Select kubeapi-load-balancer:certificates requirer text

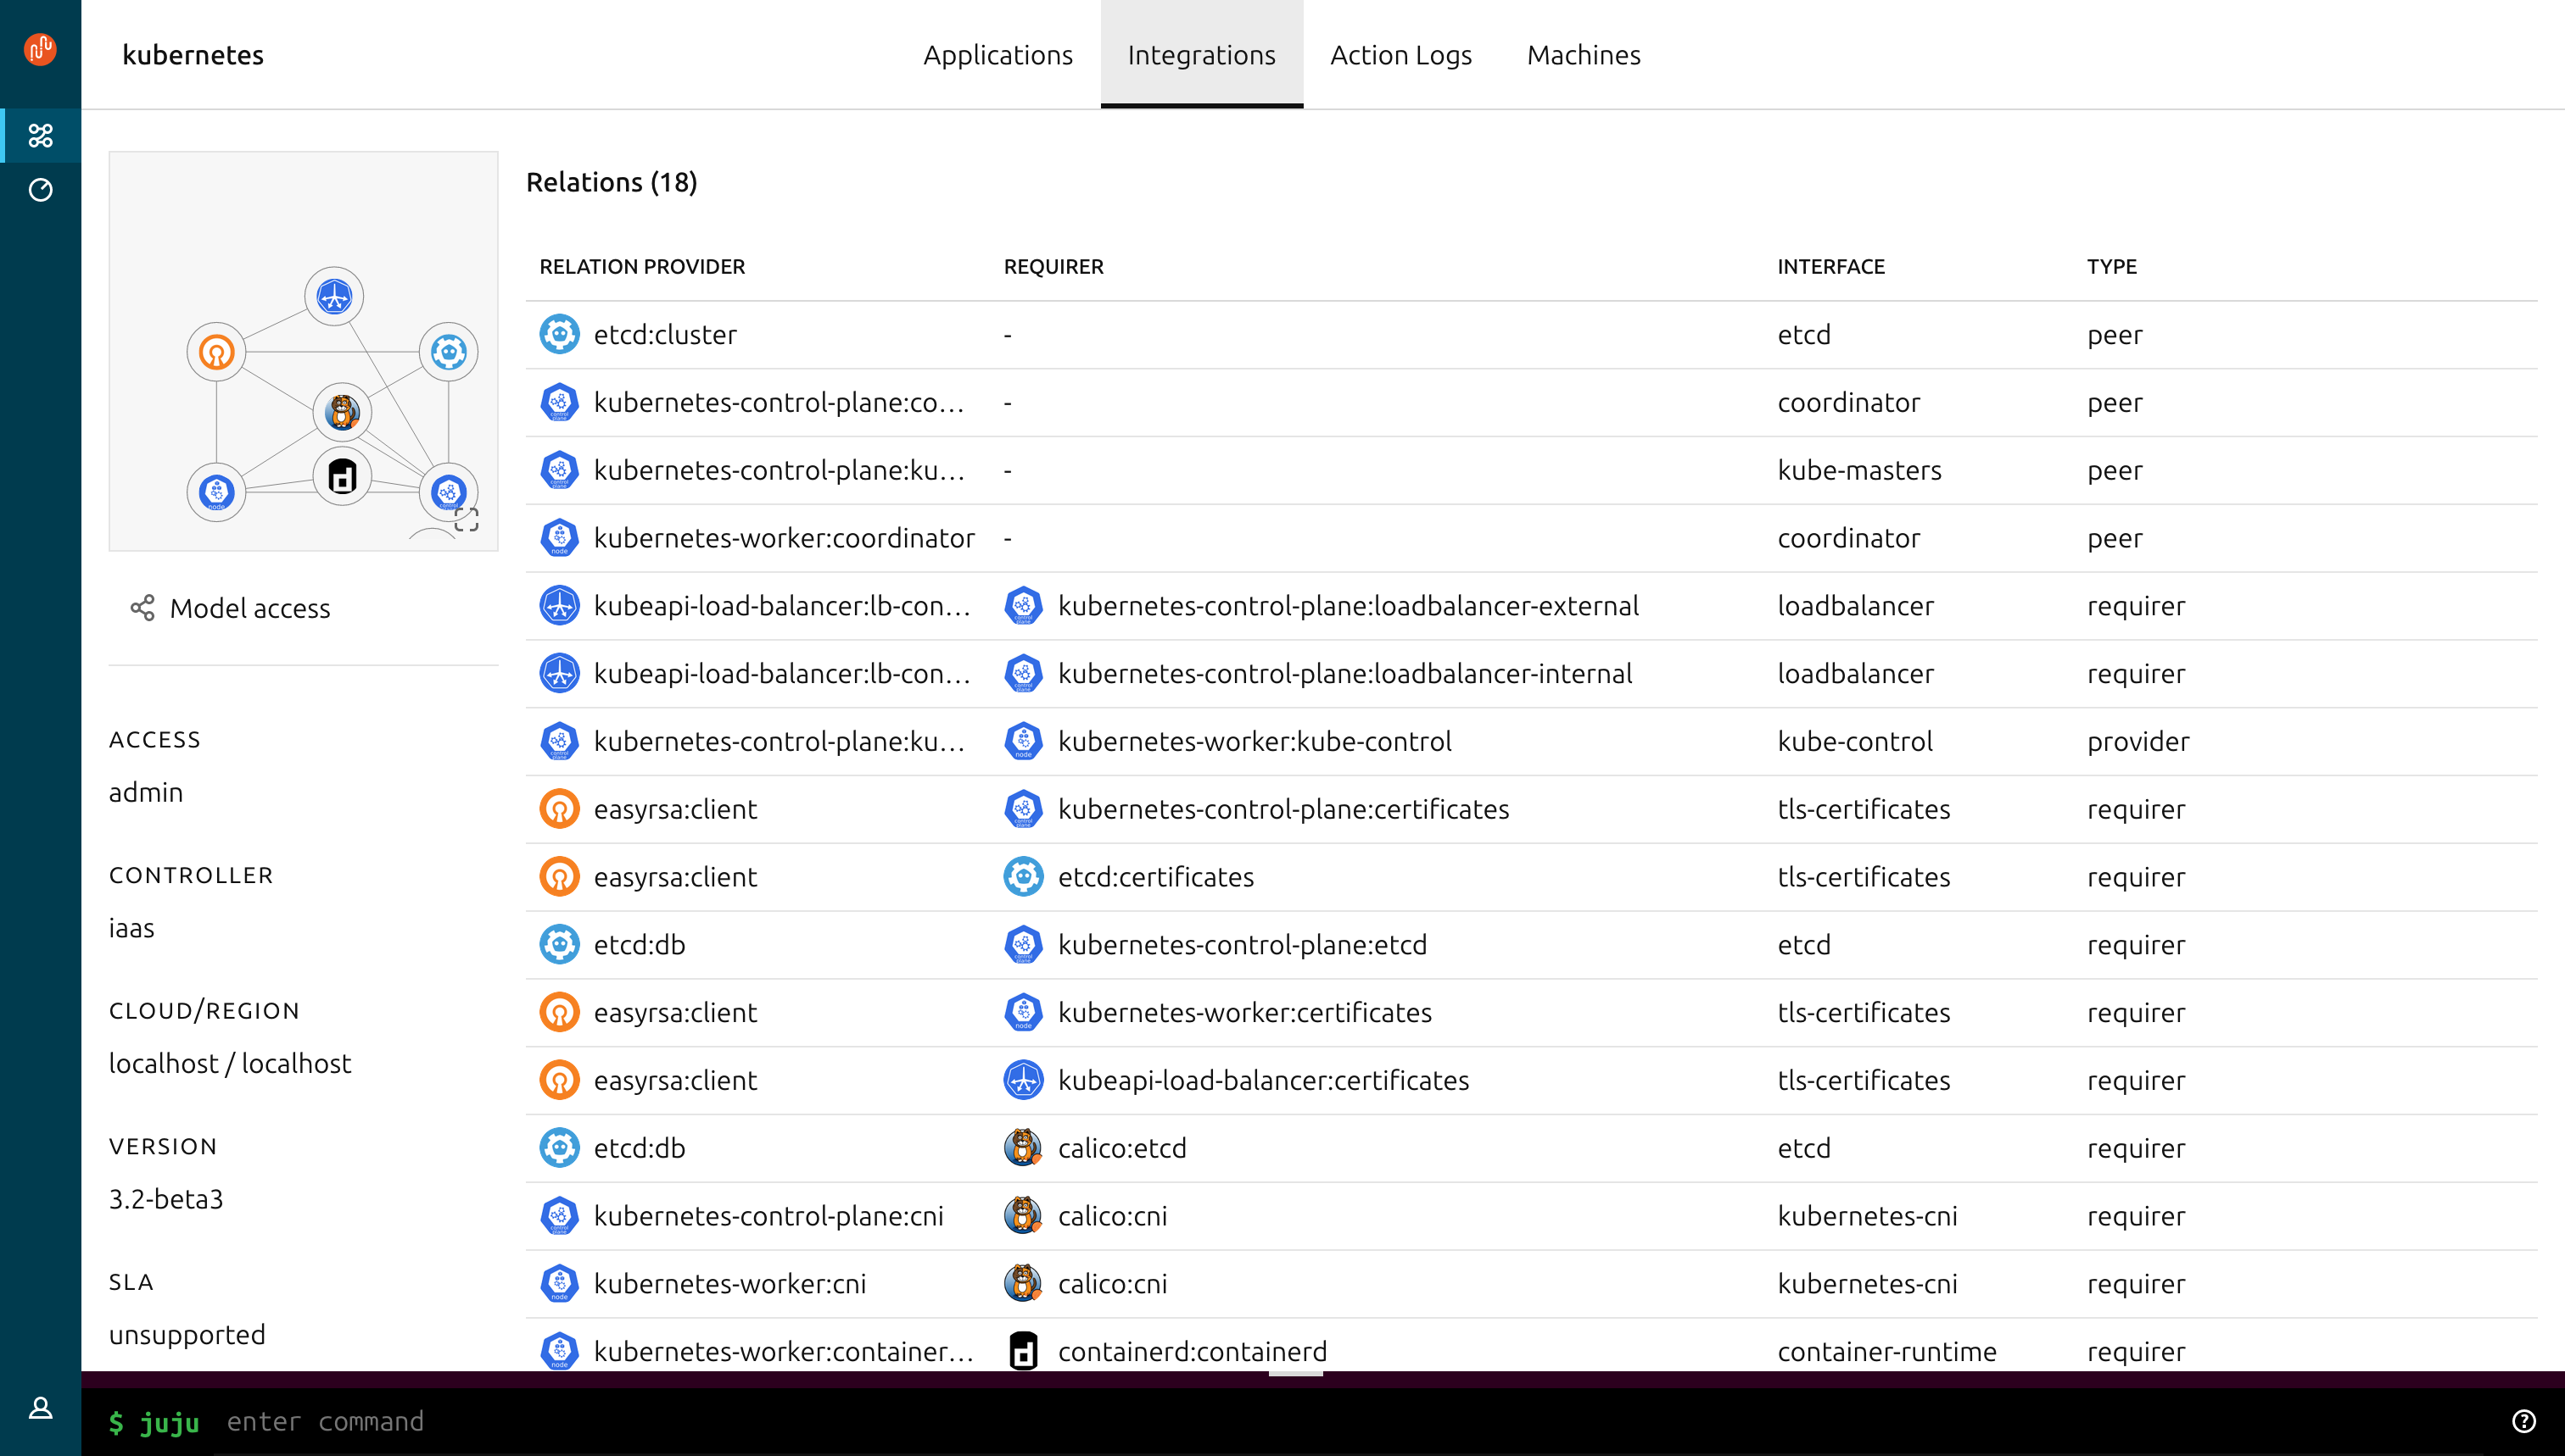(x=1263, y=1080)
